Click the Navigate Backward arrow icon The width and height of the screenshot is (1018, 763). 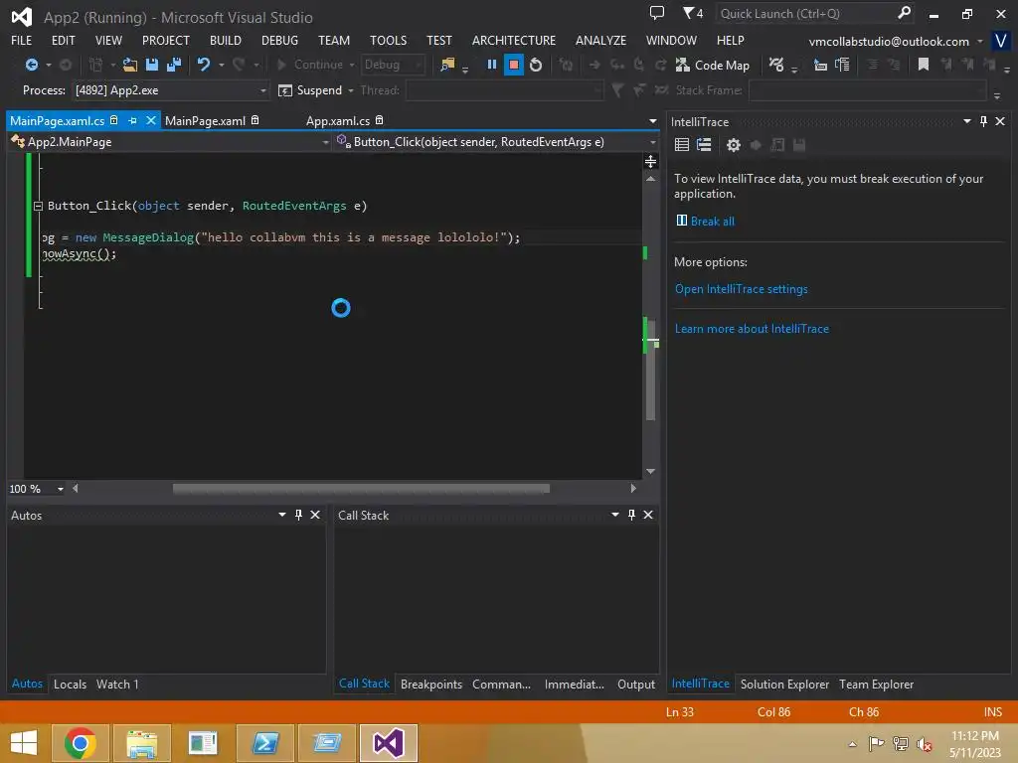31,65
